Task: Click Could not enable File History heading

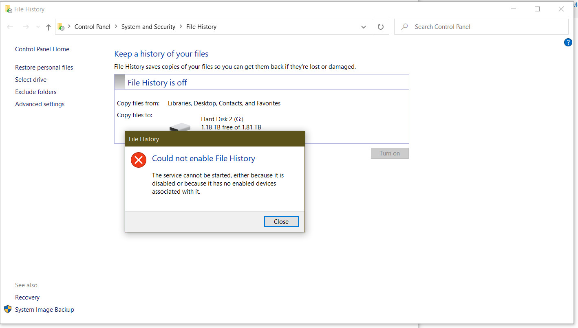Action: pyautogui.click(x=203, y=159)
